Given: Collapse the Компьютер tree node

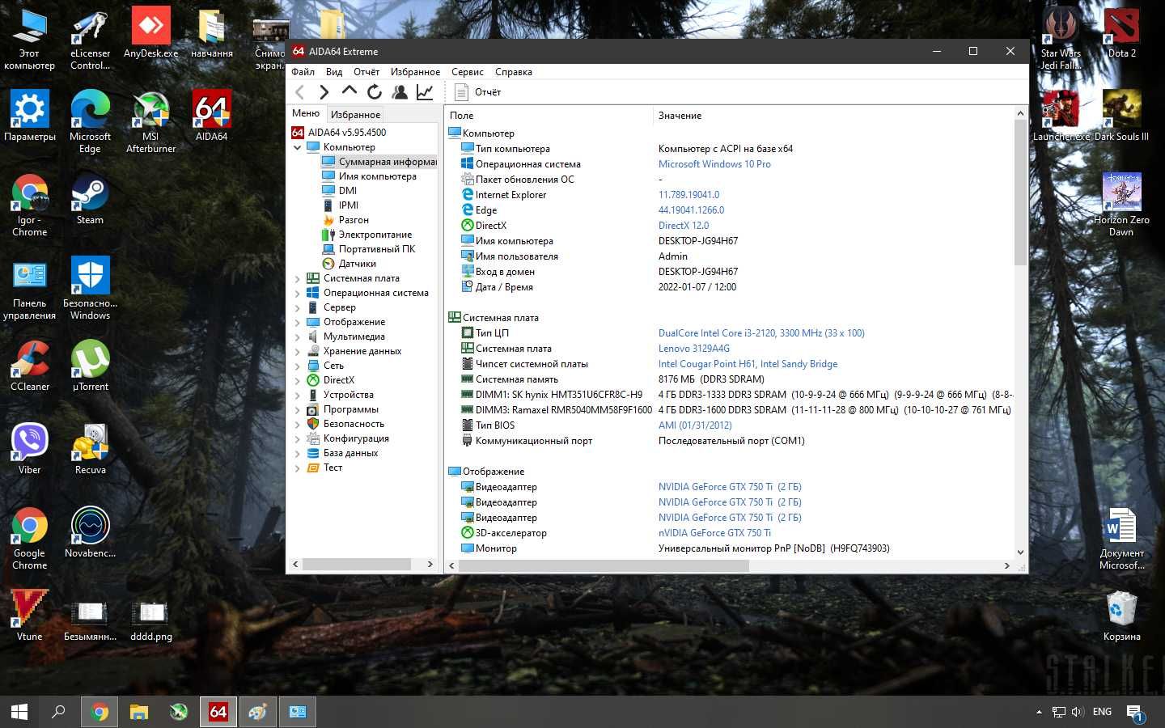Looking at the screenshot, I should click(x=297, y=147).
